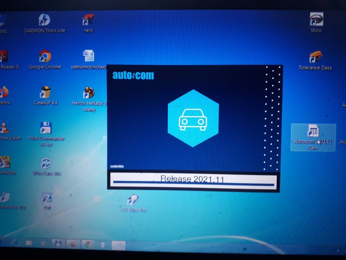Open Tolerance Data desktop shortcut

pos(315,61)
